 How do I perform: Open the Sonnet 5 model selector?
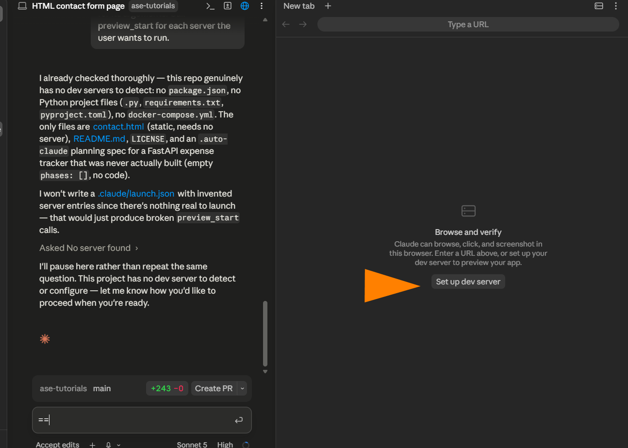(x=192, y=445)
